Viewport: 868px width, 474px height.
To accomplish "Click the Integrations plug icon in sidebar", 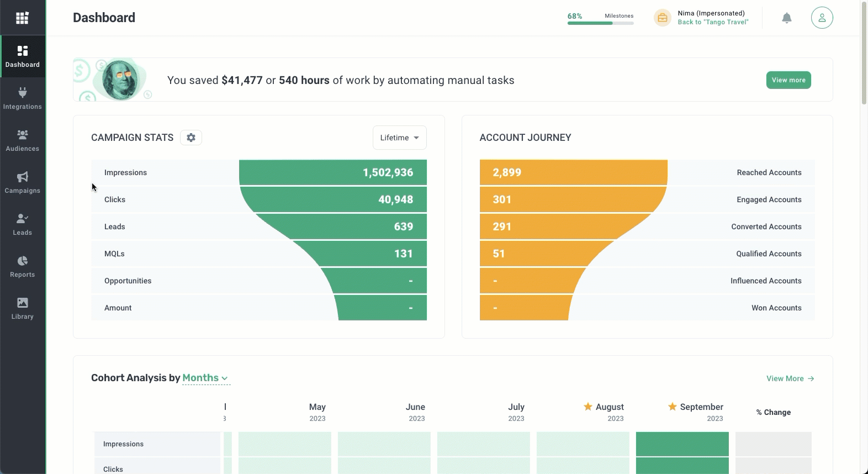I will pos(23,93).
